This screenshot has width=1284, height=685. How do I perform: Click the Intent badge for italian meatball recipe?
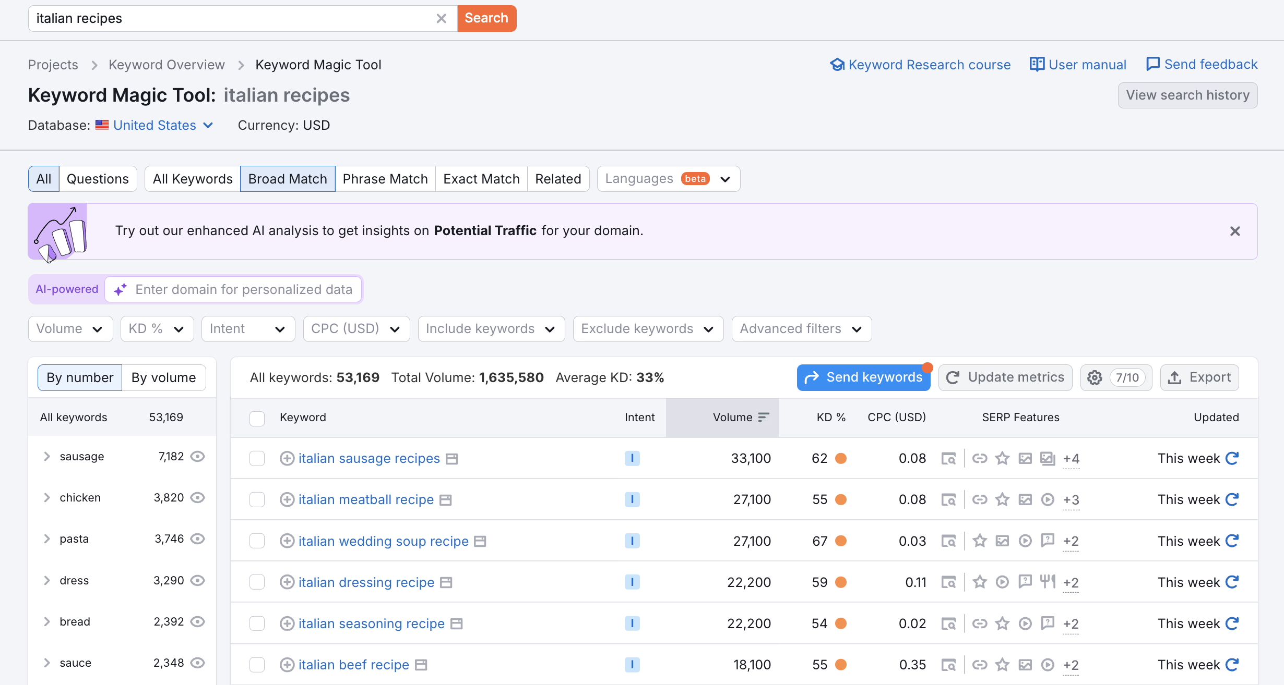[x=632, y=499]
